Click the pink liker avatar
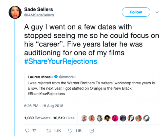The image size is (166, 136). point(115,118)
